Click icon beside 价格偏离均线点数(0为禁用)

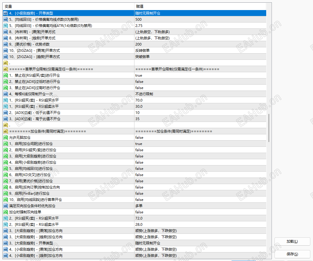pos(5,20)
